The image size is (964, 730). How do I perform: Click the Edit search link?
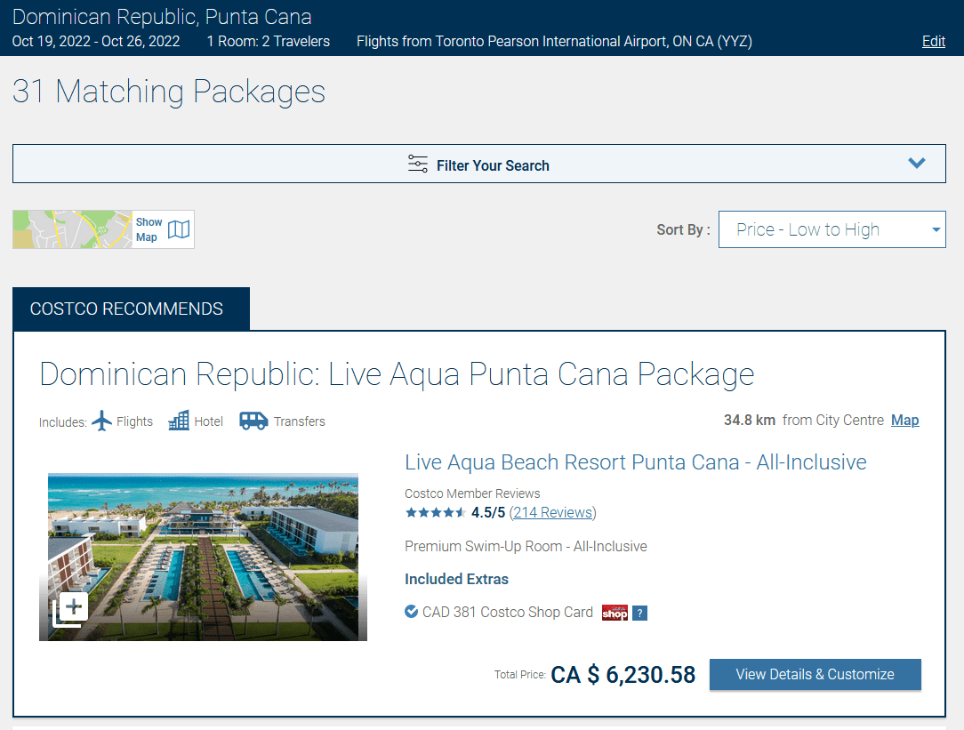tap(933, 41)
